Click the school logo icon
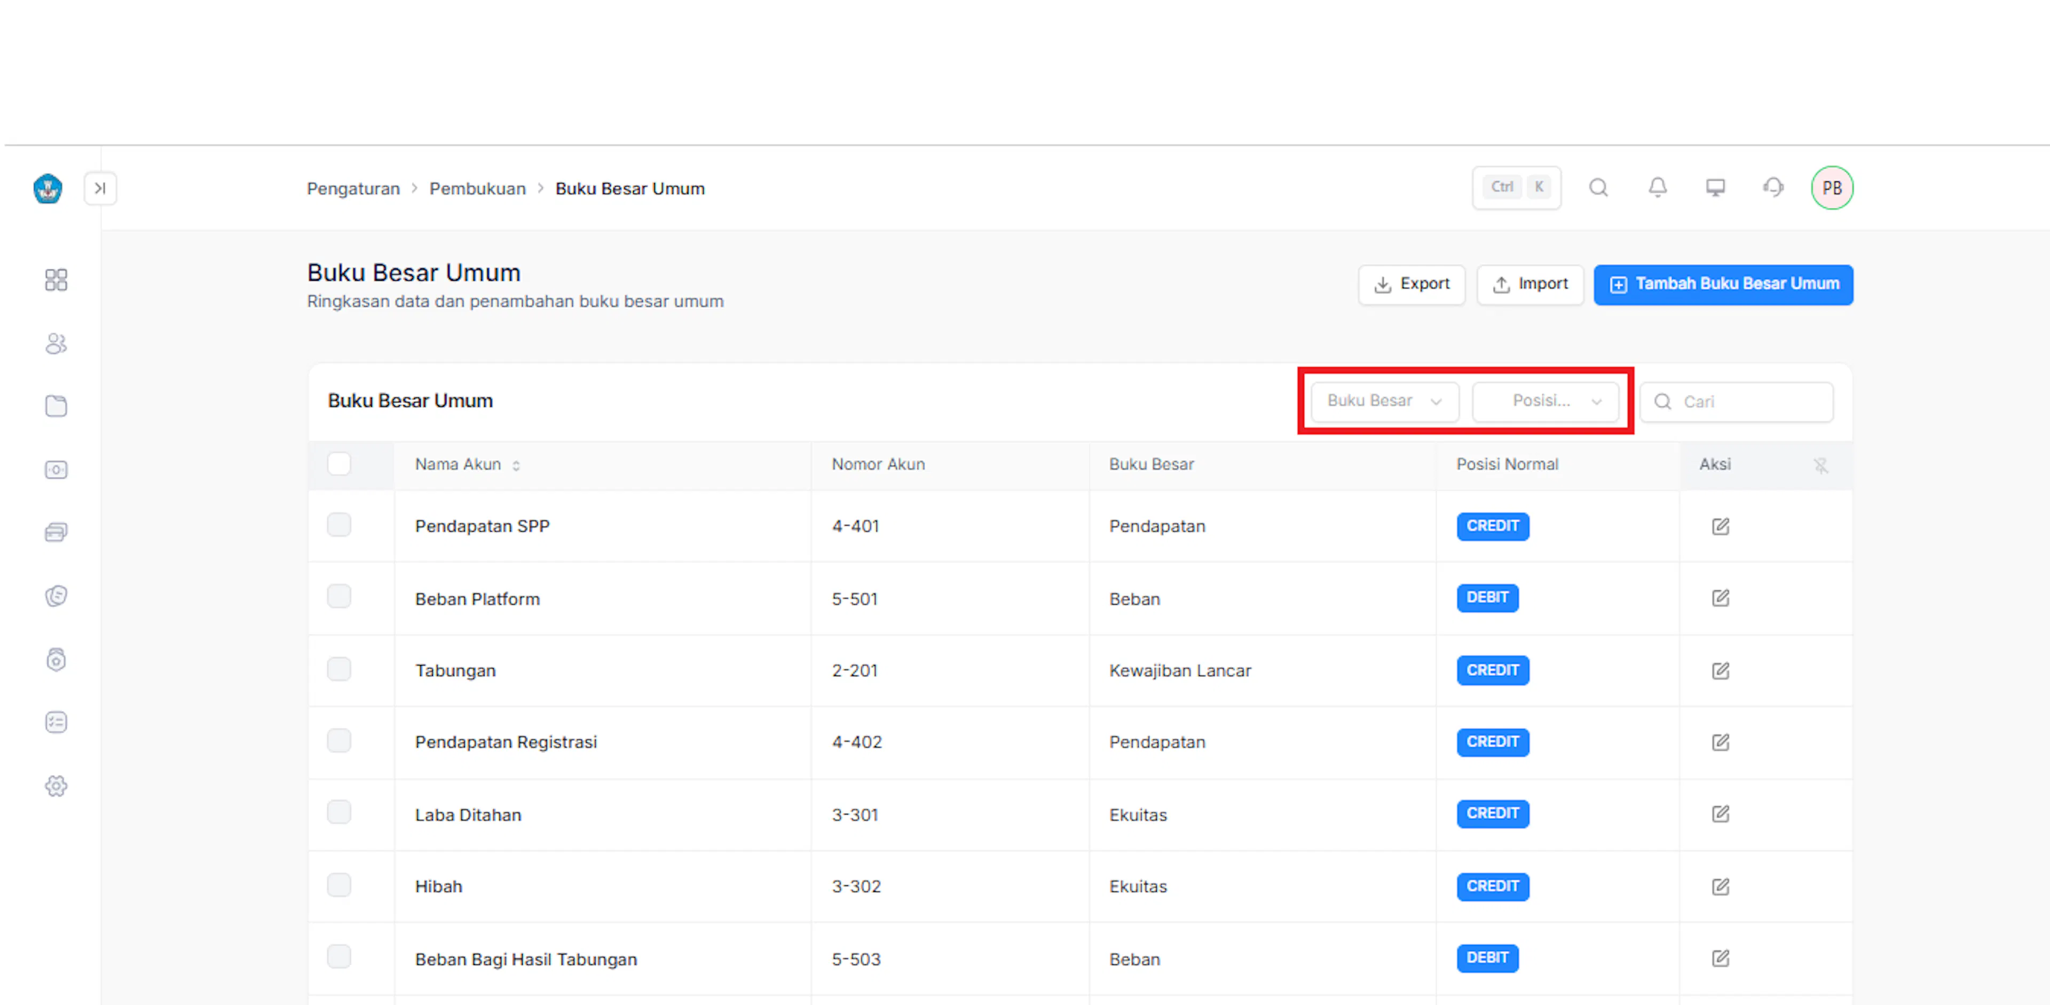 [x=48, y=188]
